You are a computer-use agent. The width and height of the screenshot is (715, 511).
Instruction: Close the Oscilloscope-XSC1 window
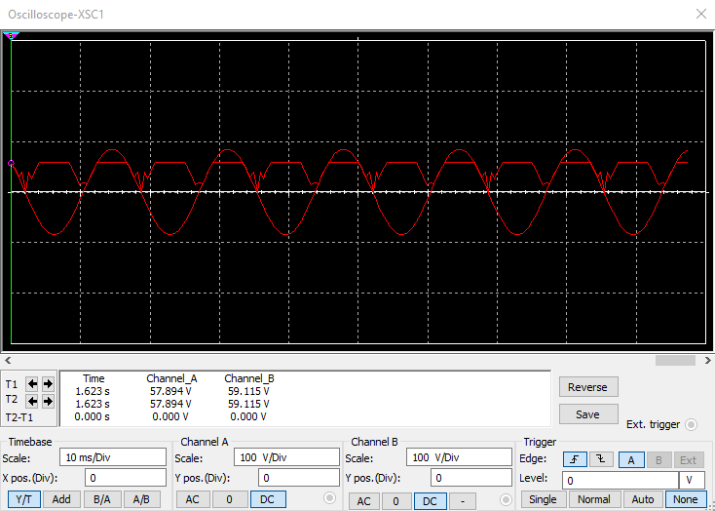pos(701,14)
